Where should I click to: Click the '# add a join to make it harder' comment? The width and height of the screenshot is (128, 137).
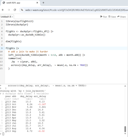pos(28,52)
